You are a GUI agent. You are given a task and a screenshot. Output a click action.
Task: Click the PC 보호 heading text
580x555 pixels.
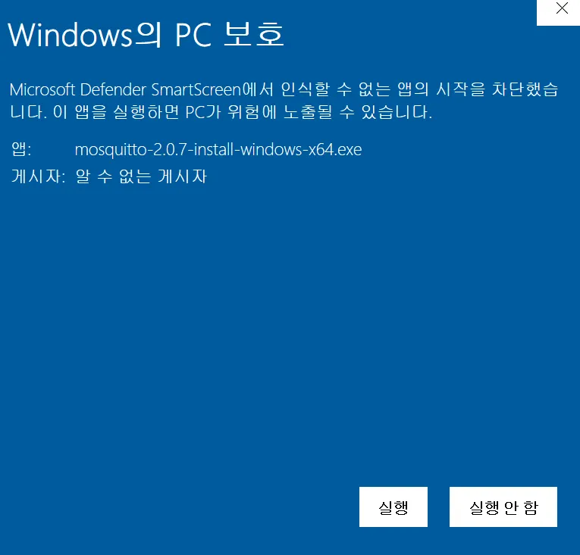[229, 34]
